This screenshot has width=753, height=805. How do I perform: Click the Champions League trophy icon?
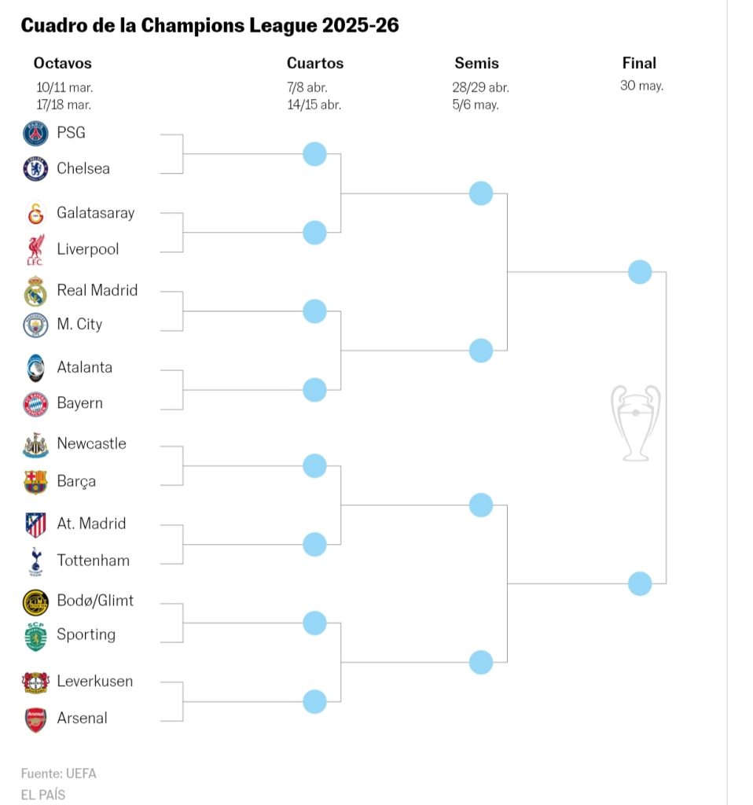click(636, 422)
